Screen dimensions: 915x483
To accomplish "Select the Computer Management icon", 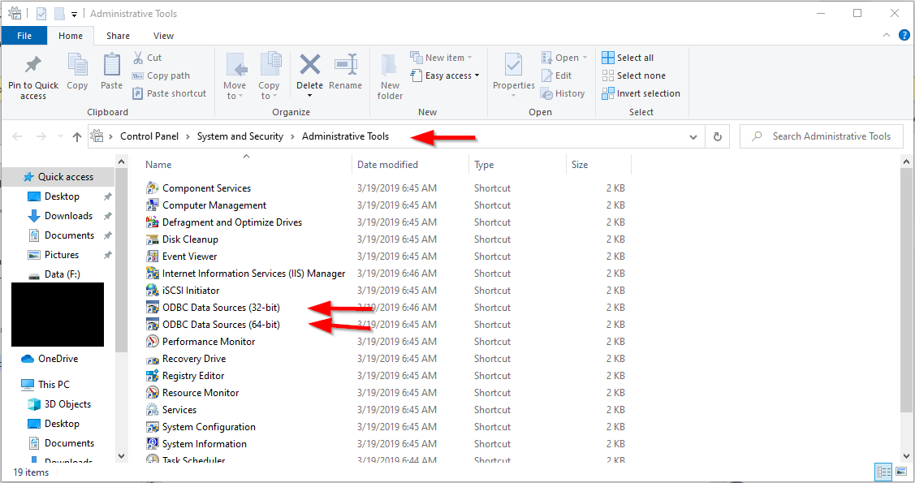I will tap(153, 205).
